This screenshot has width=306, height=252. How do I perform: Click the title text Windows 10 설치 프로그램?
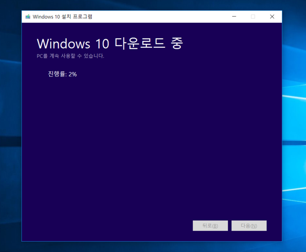click(x=62, y=17)
